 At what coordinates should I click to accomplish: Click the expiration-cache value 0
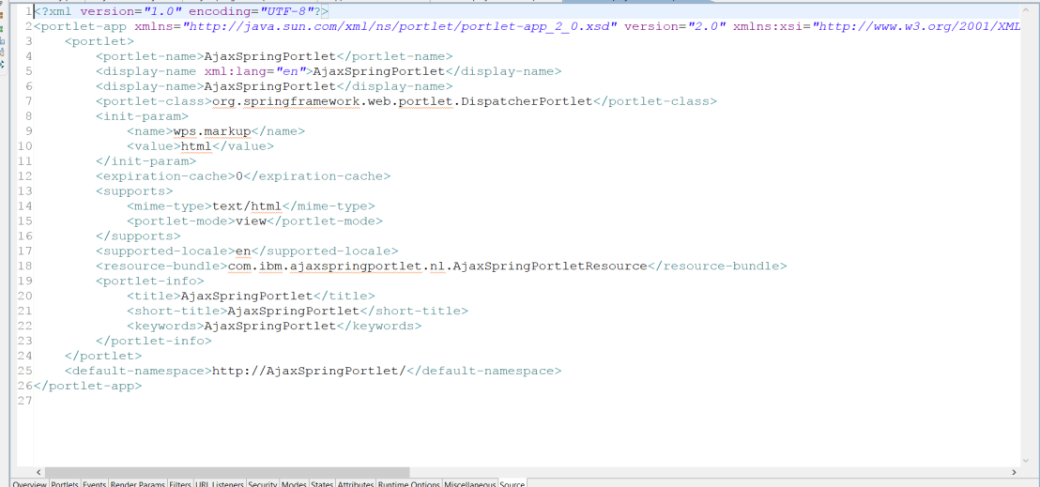click(239, 176)
